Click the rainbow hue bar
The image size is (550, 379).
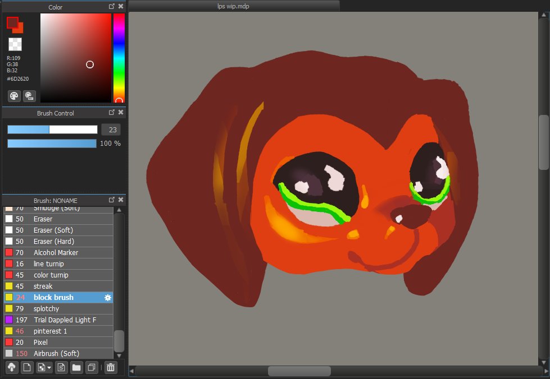[x=119, y=58]
